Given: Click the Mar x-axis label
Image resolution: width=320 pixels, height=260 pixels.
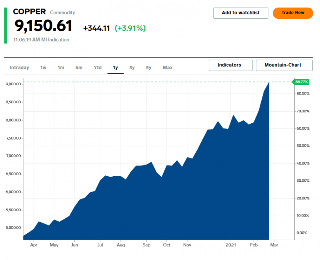Looking at the screenshot, I should 274,245.
